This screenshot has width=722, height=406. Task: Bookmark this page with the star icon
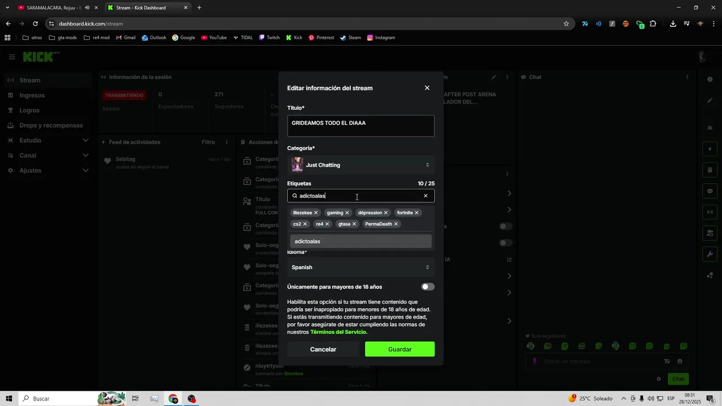[x=566, y=24]
